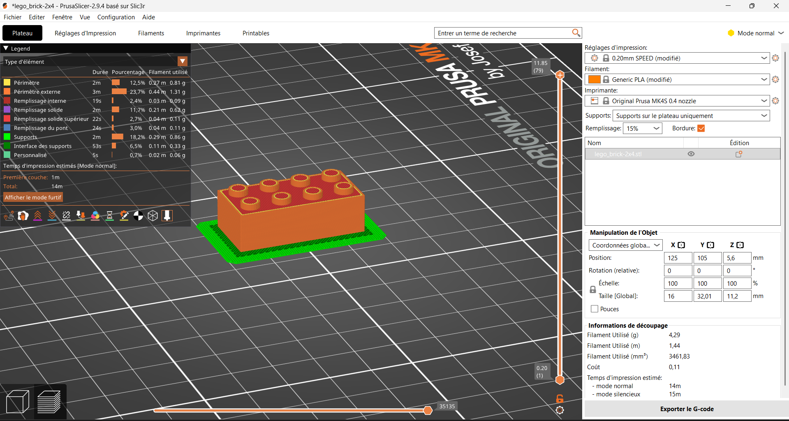Click the hourglass icon in legend toolbar
Screen dimensions: 789x421
tap(109, 216)
